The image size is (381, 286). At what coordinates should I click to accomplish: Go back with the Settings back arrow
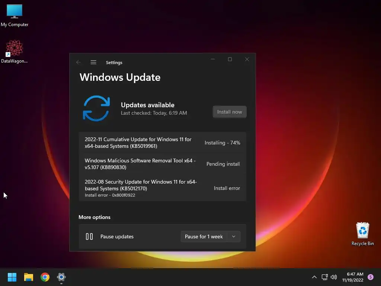(x=78, y=62)
